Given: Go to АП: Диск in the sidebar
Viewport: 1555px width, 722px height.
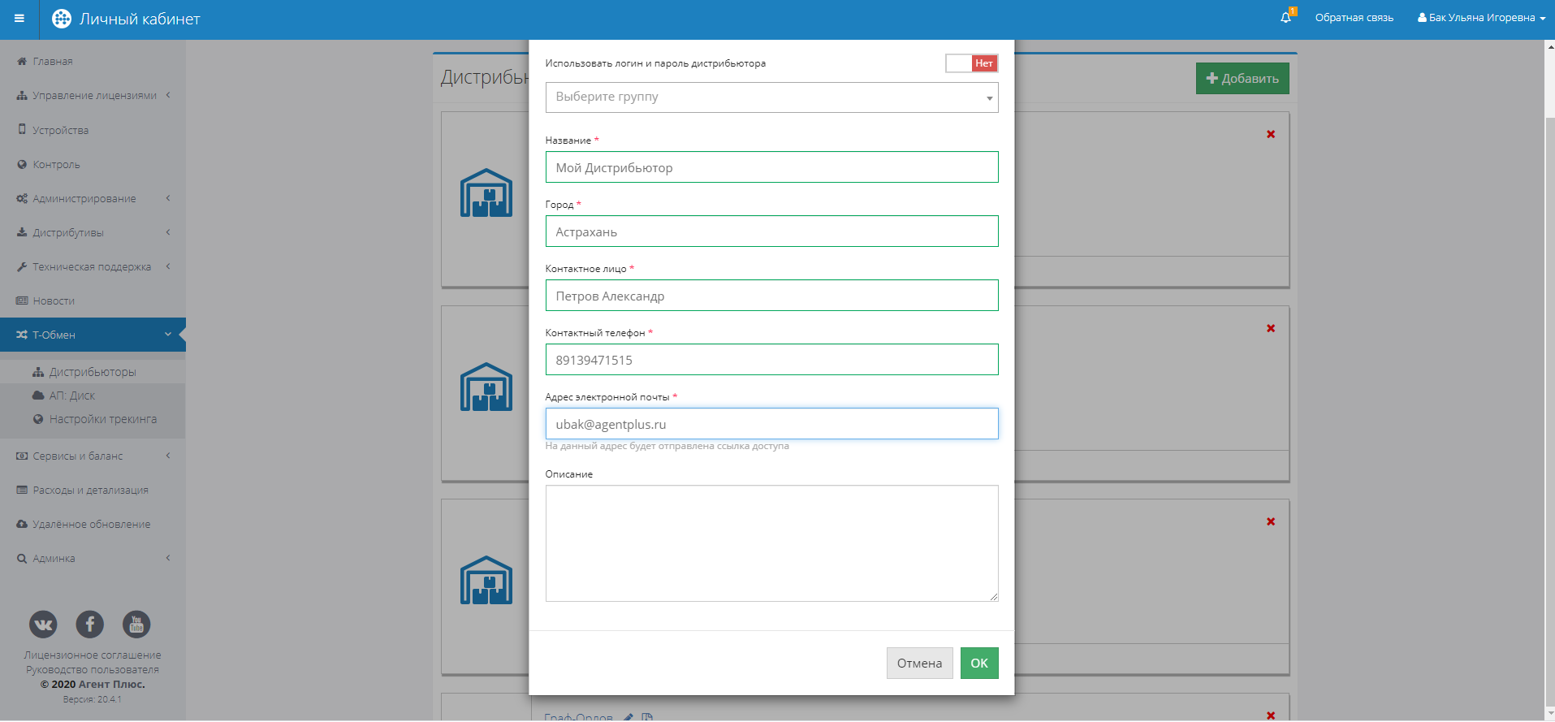Looking at the screenshot, I should click(x=72, y=396).
